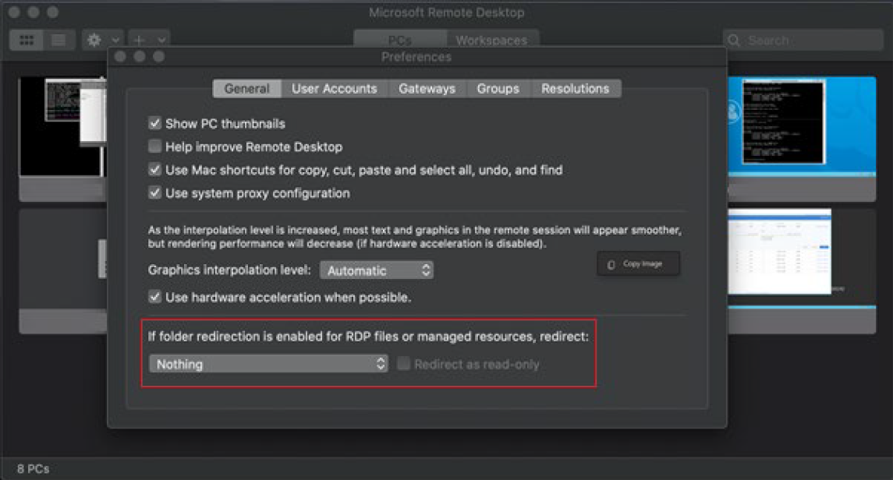The width and height of the screenshot is (893, 480).
Task: Toggle Use Mac shortcuts checkbox
Action: pos(154,169)
